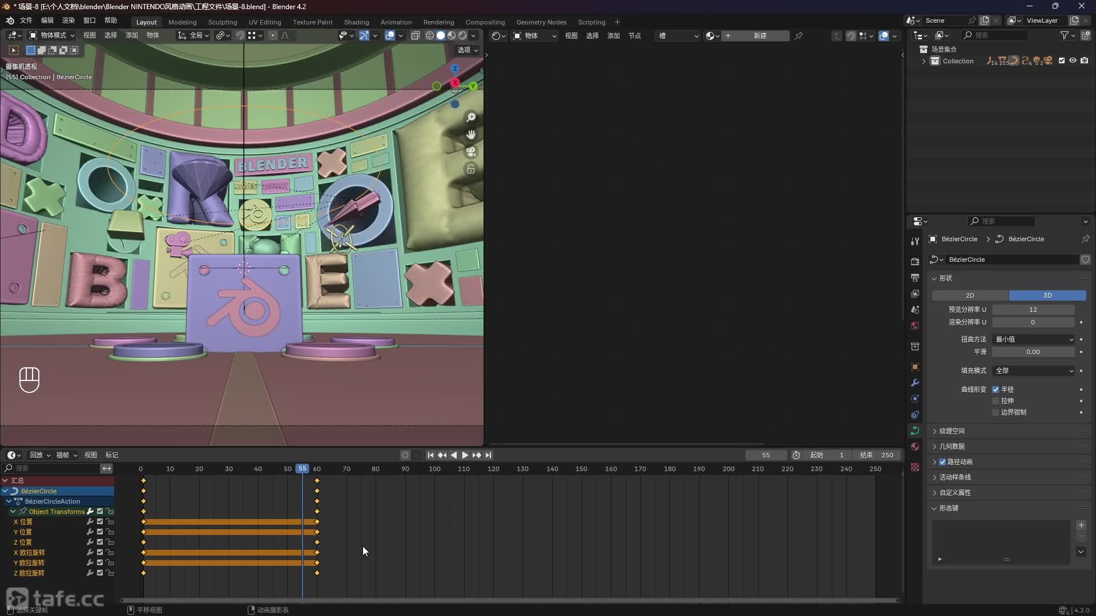Open the 填充模式 fill mode dropdown

pyautogui.click(x=1034, y=371)
